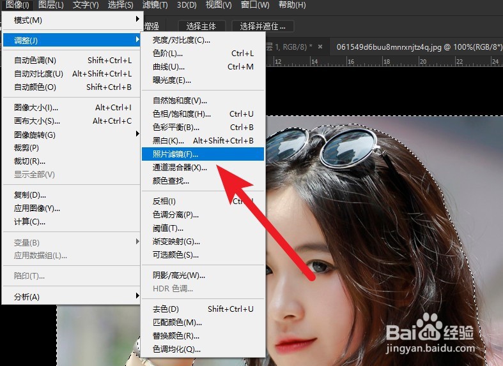Open the 3D(D) menu
The width and height of the screenshot is (503, 366).
pyautogui.click(x=187, y=5)
